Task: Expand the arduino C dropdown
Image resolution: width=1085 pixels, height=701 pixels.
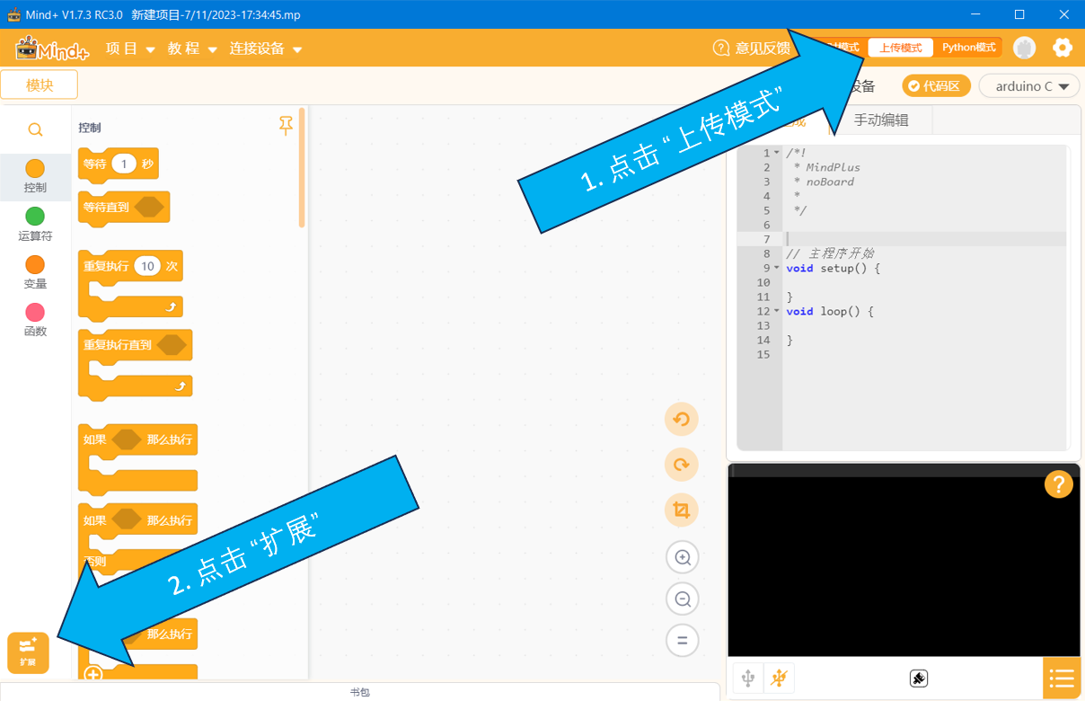Action: click(1028, 86)
